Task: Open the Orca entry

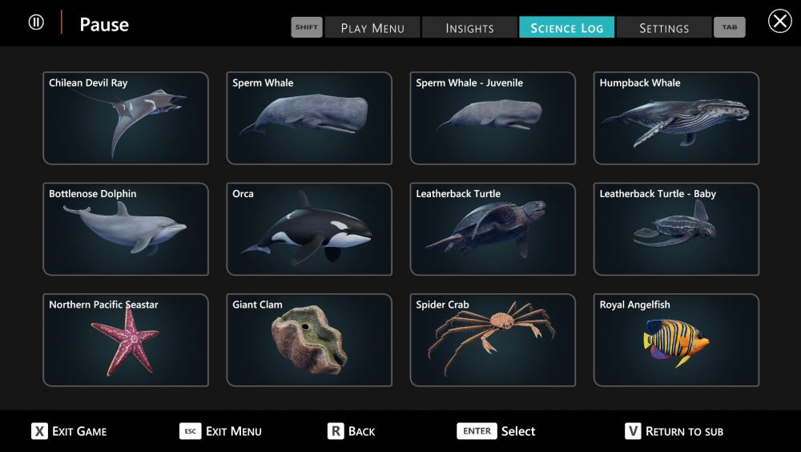Action: (x=309, y=229)
